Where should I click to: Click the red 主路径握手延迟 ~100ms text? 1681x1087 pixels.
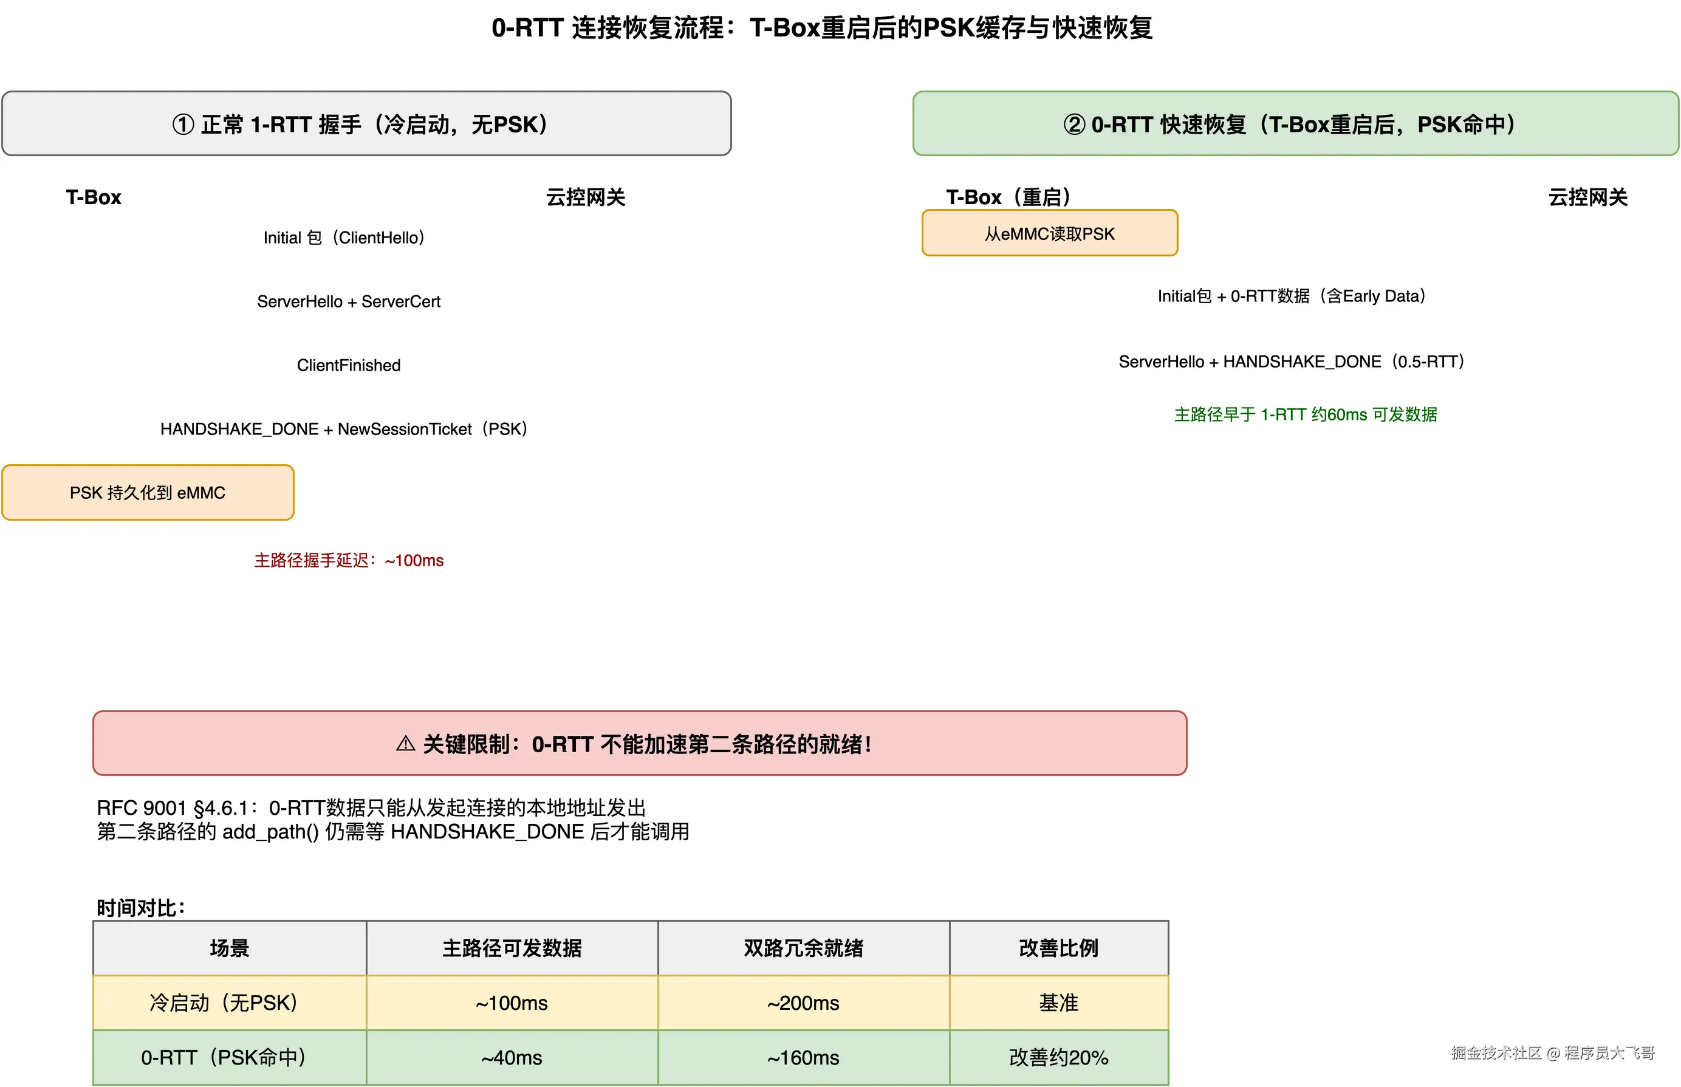coord(348,560)
